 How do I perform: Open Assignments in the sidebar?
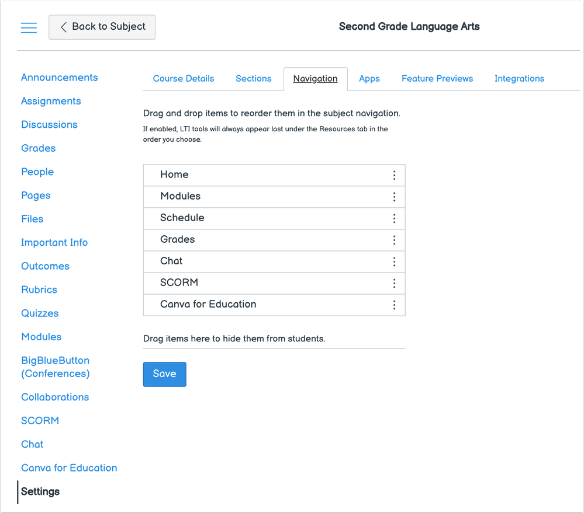(51, 101)
